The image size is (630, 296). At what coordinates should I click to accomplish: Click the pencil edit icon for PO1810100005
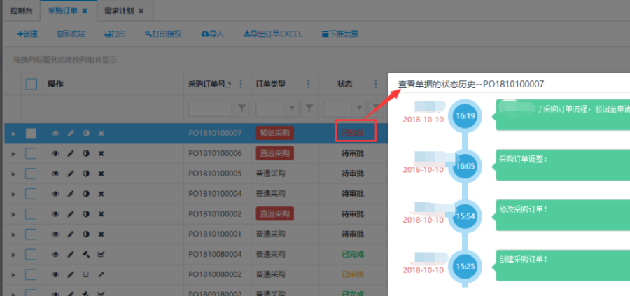(x=71, y=174)
